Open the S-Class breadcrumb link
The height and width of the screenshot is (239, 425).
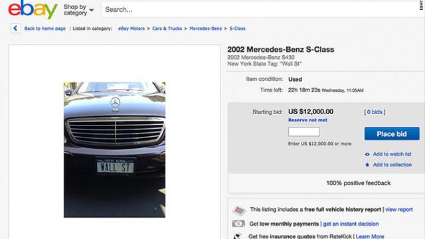[x=237, y=29]
